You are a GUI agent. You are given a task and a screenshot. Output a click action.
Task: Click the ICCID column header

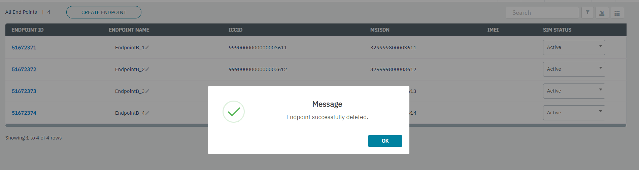[235, 30]
